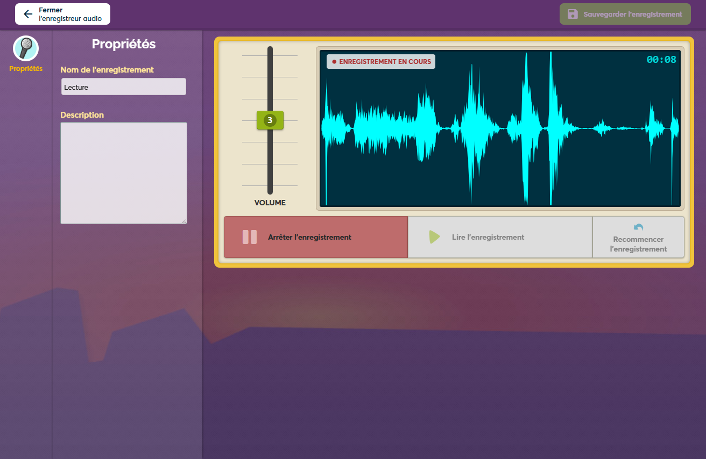
Task: Click the green volume slider handle
Action: [x=270, y=120]
